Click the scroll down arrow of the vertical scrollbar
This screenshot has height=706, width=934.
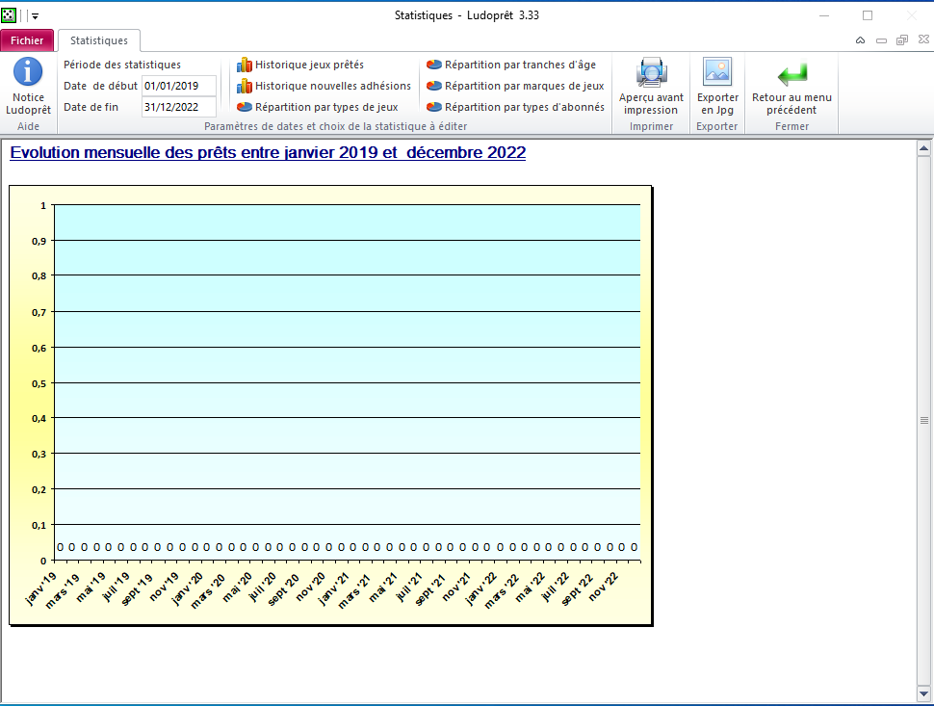[924, 693]
